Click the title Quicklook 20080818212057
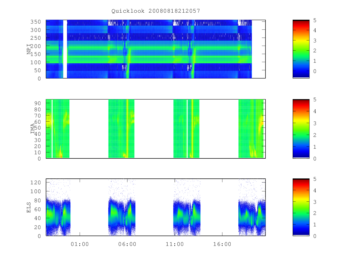Image resolution: width=354 pixels, height=265 pixels. coord(156,11)
